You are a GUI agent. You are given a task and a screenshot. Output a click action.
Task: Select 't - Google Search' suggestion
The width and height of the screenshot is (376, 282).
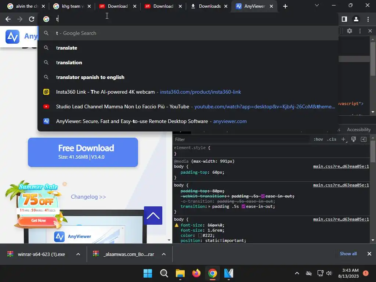click(x=188, y=33)
